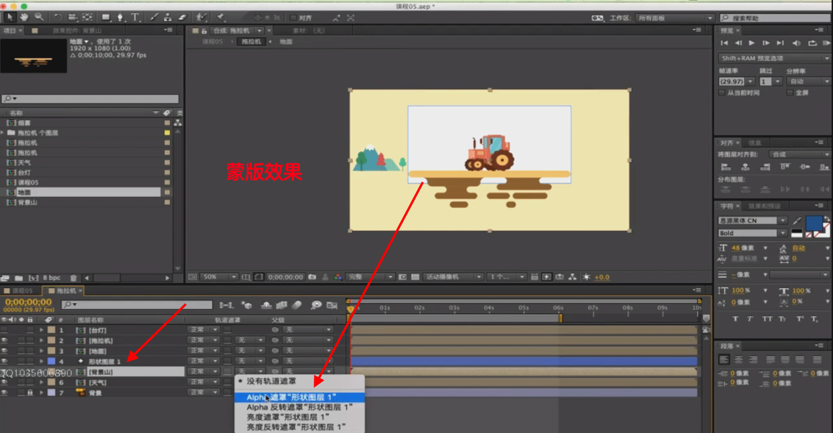Image resolution: width=833 pixels, height=433 pixels.
Task: Select the Unified Camera tool
Action: click(x=72, y=17)
